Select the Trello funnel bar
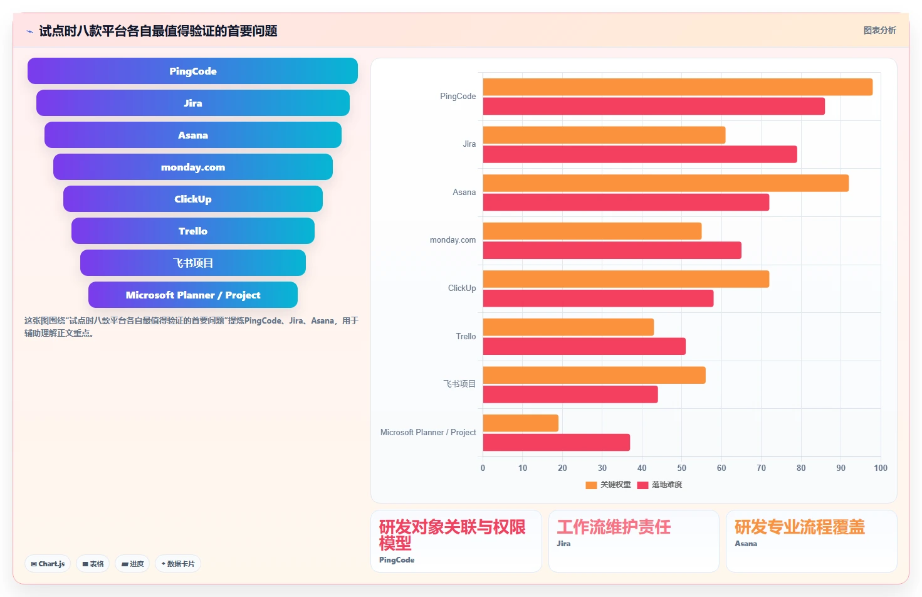This screenshot has width=922, height=597. (x=192, y=231)
